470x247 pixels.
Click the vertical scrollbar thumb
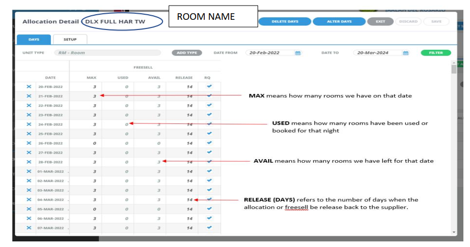coord(454,69)
